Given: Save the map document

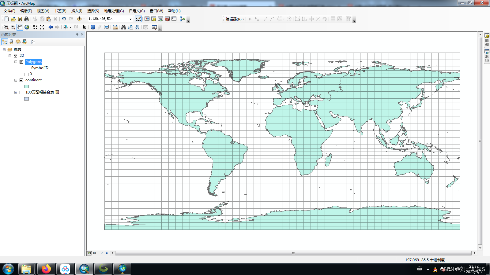Looking at the screenshot, I should pos(20,19).
